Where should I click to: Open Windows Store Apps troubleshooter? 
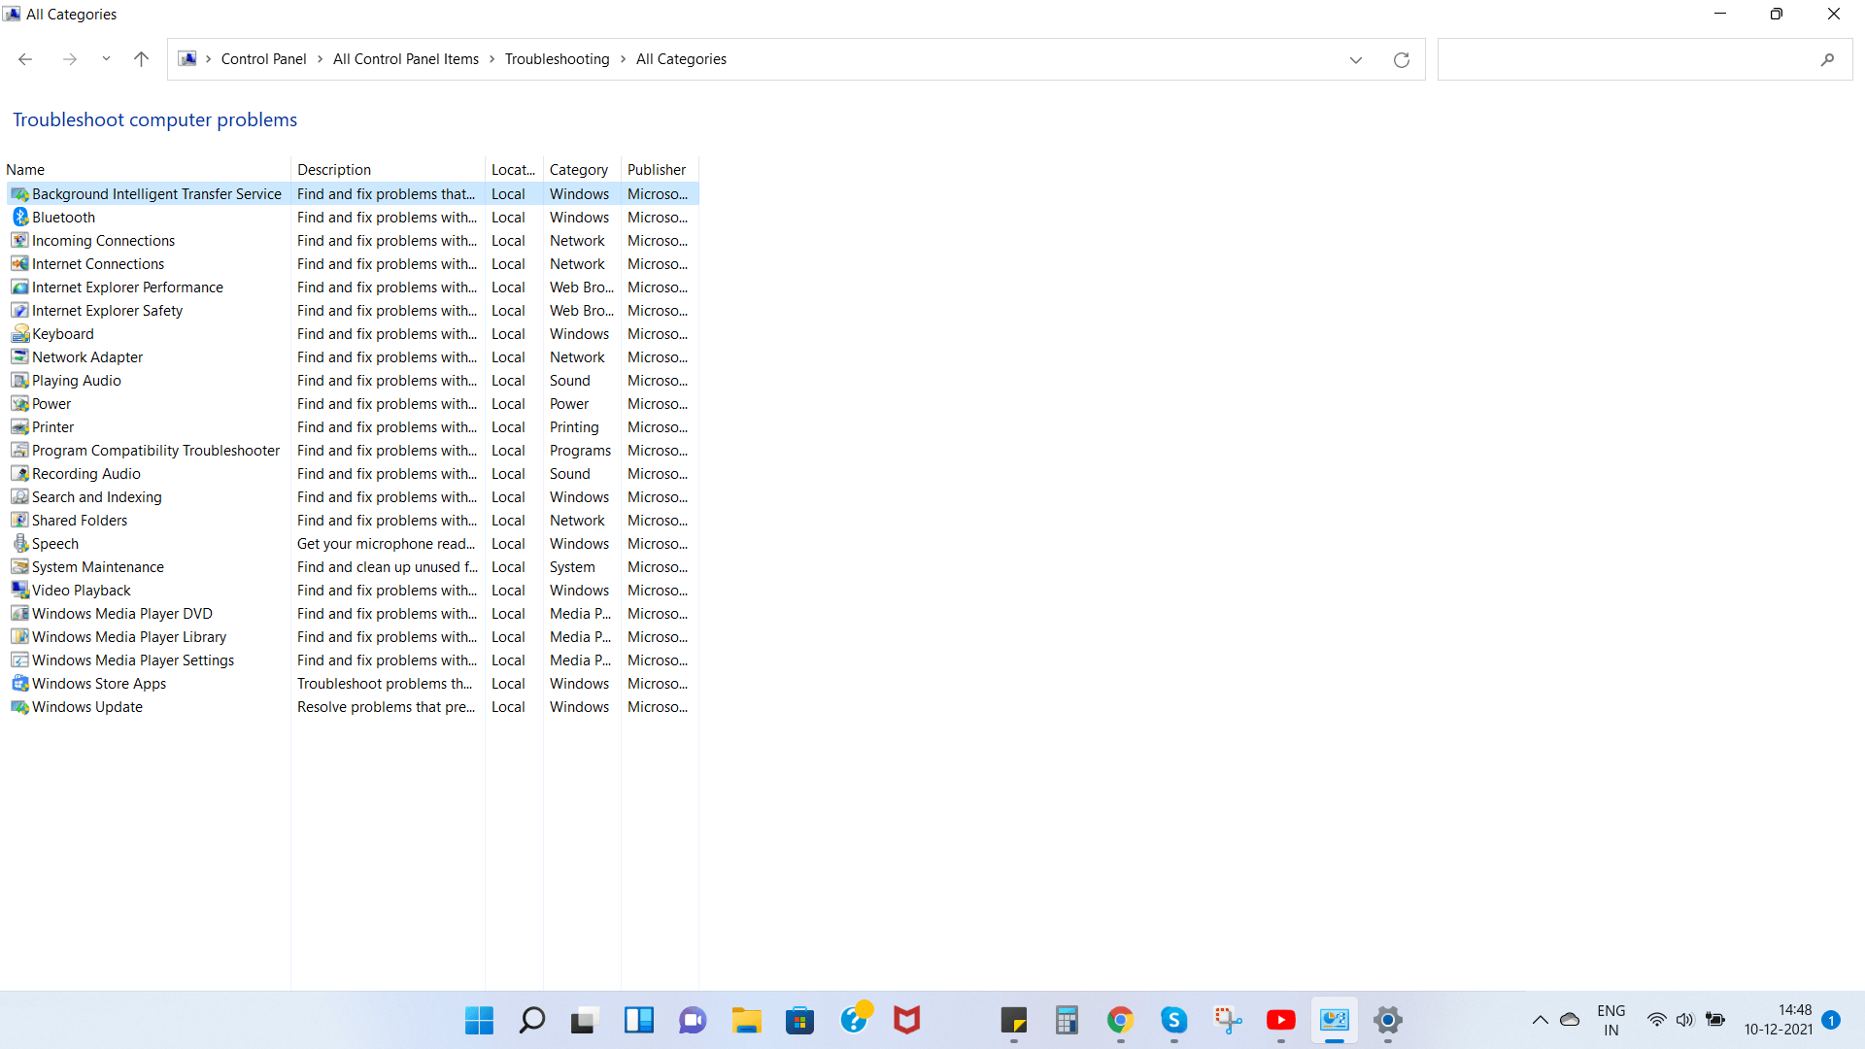[x=99, y=683]
